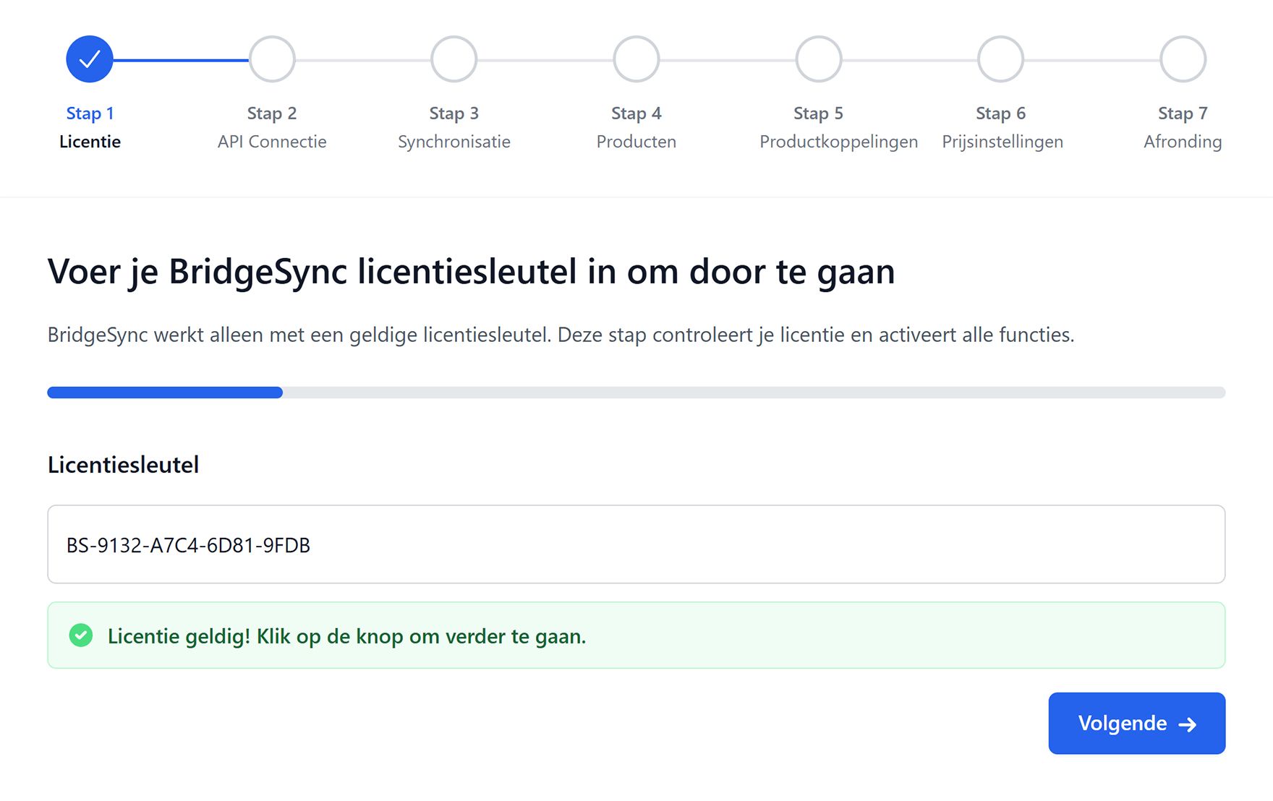Switch to the Synchronisatie step
Screen dimensions: 1273x801
coord(454,142)
